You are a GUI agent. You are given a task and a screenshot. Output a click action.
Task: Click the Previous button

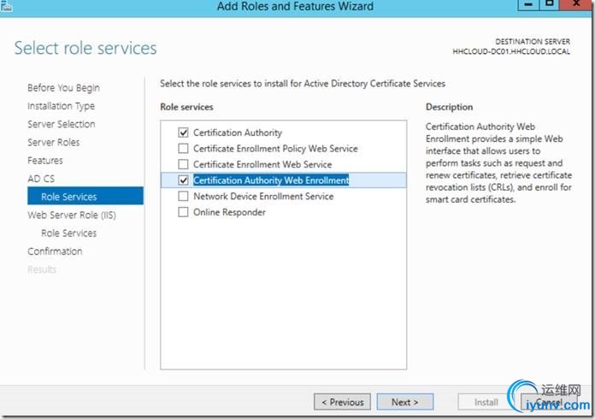click(x=342, y=402)
